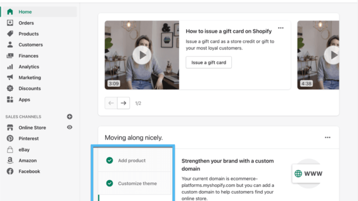Open the setup guide card options menu

pos(328,137)
